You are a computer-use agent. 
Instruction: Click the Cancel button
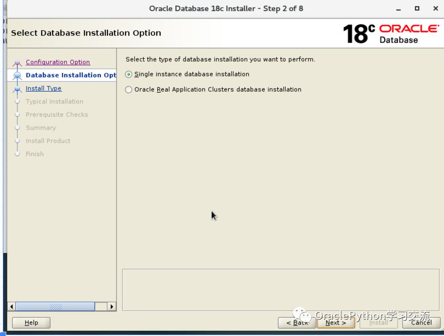(x=422, y=323)
